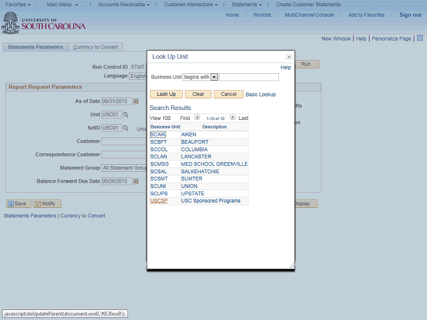Select business unit SCSMT
The image size is (427, 320).
(x=159, y=179)
